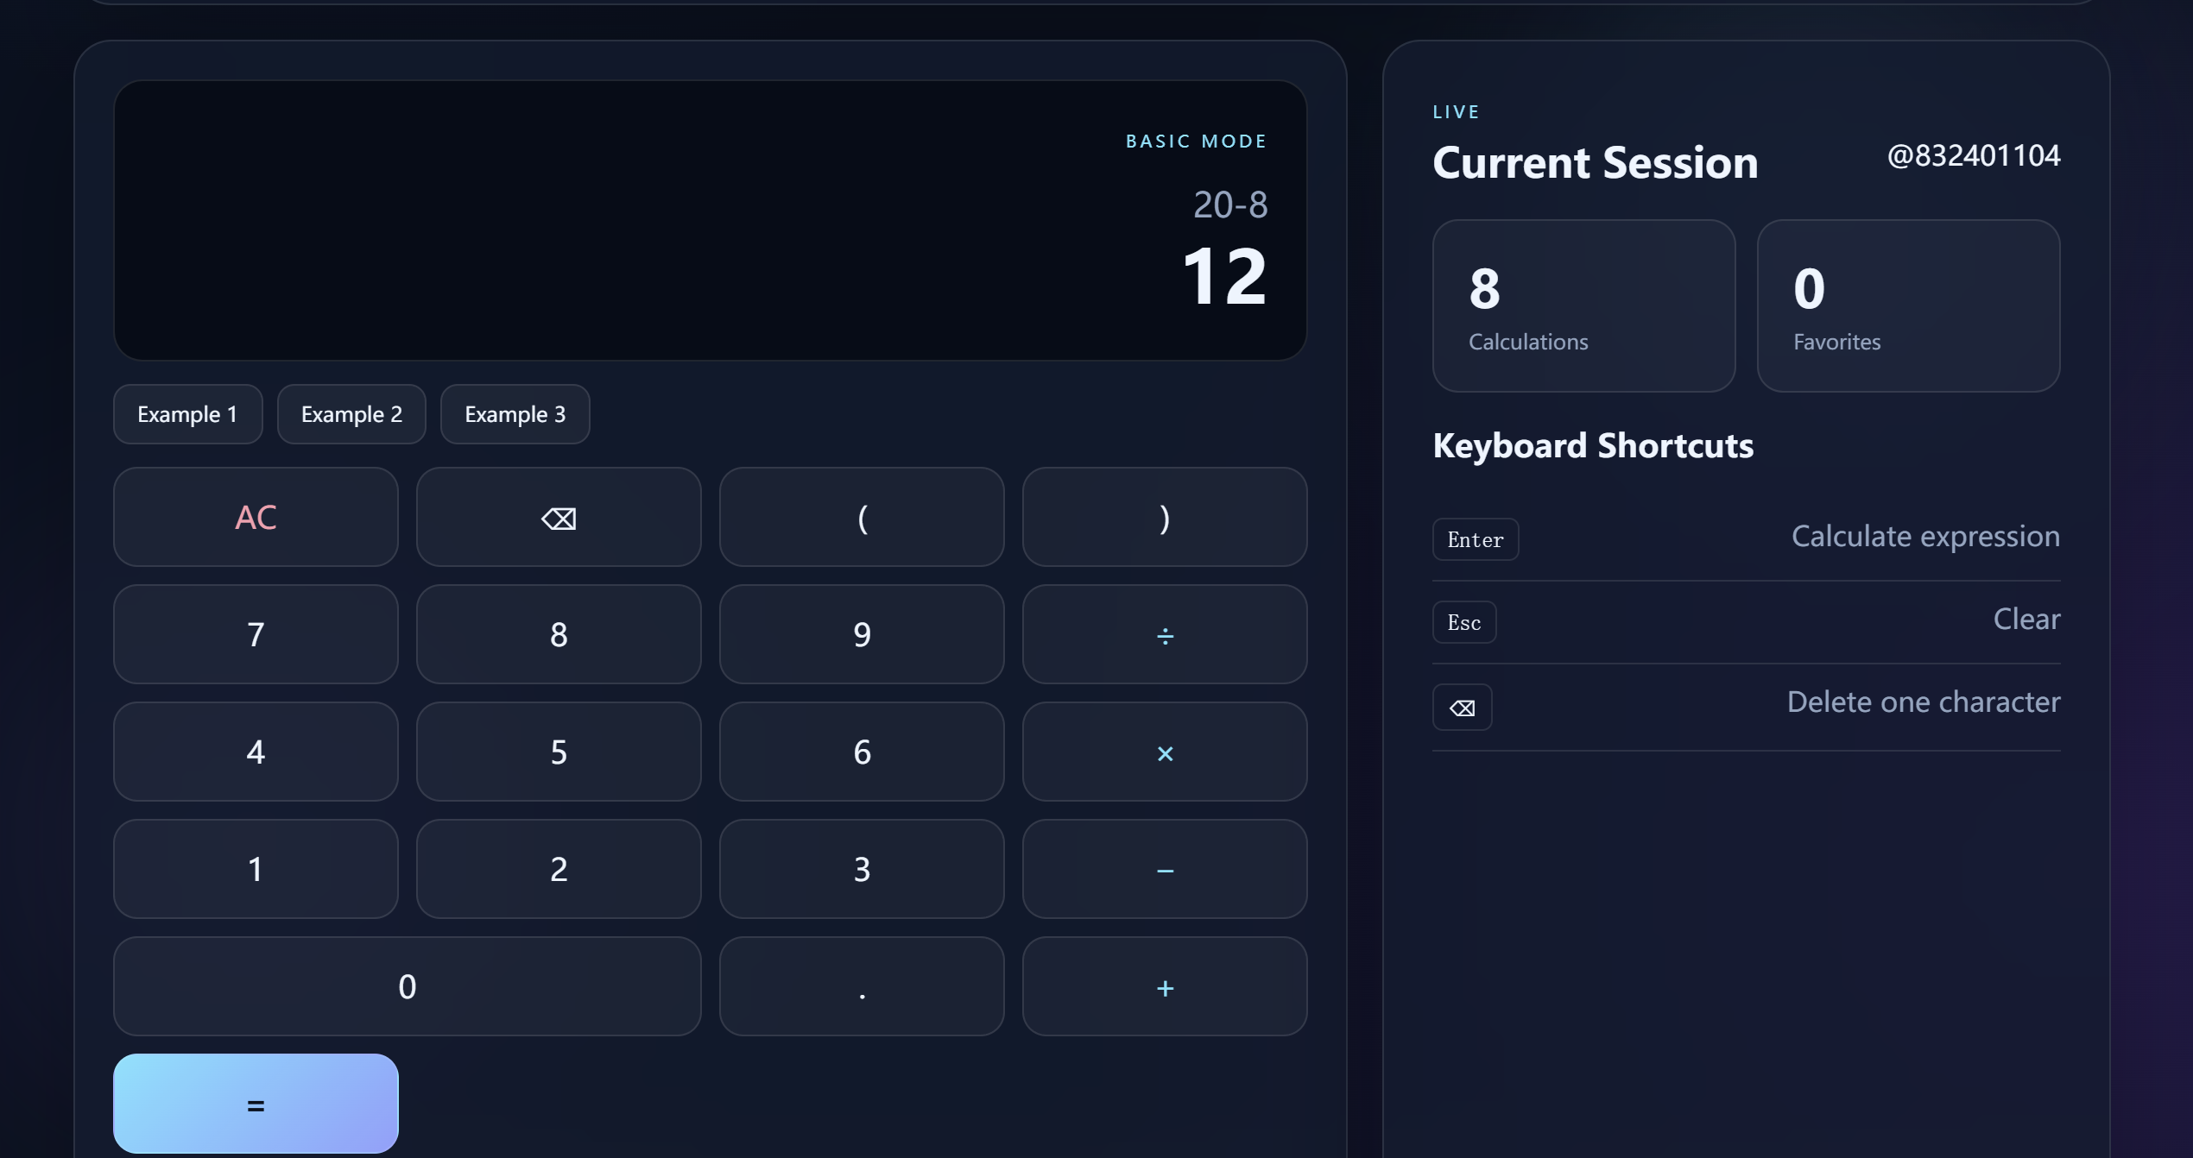
Task: Load Example 1 preset
Action: tap(187, 414)
